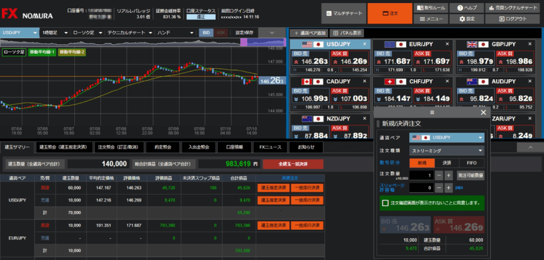The height and width of the screenshot is (260, 544).
Task: Click AUD/JPY BID 売 95.824
Action: click(x=476, y=96)
